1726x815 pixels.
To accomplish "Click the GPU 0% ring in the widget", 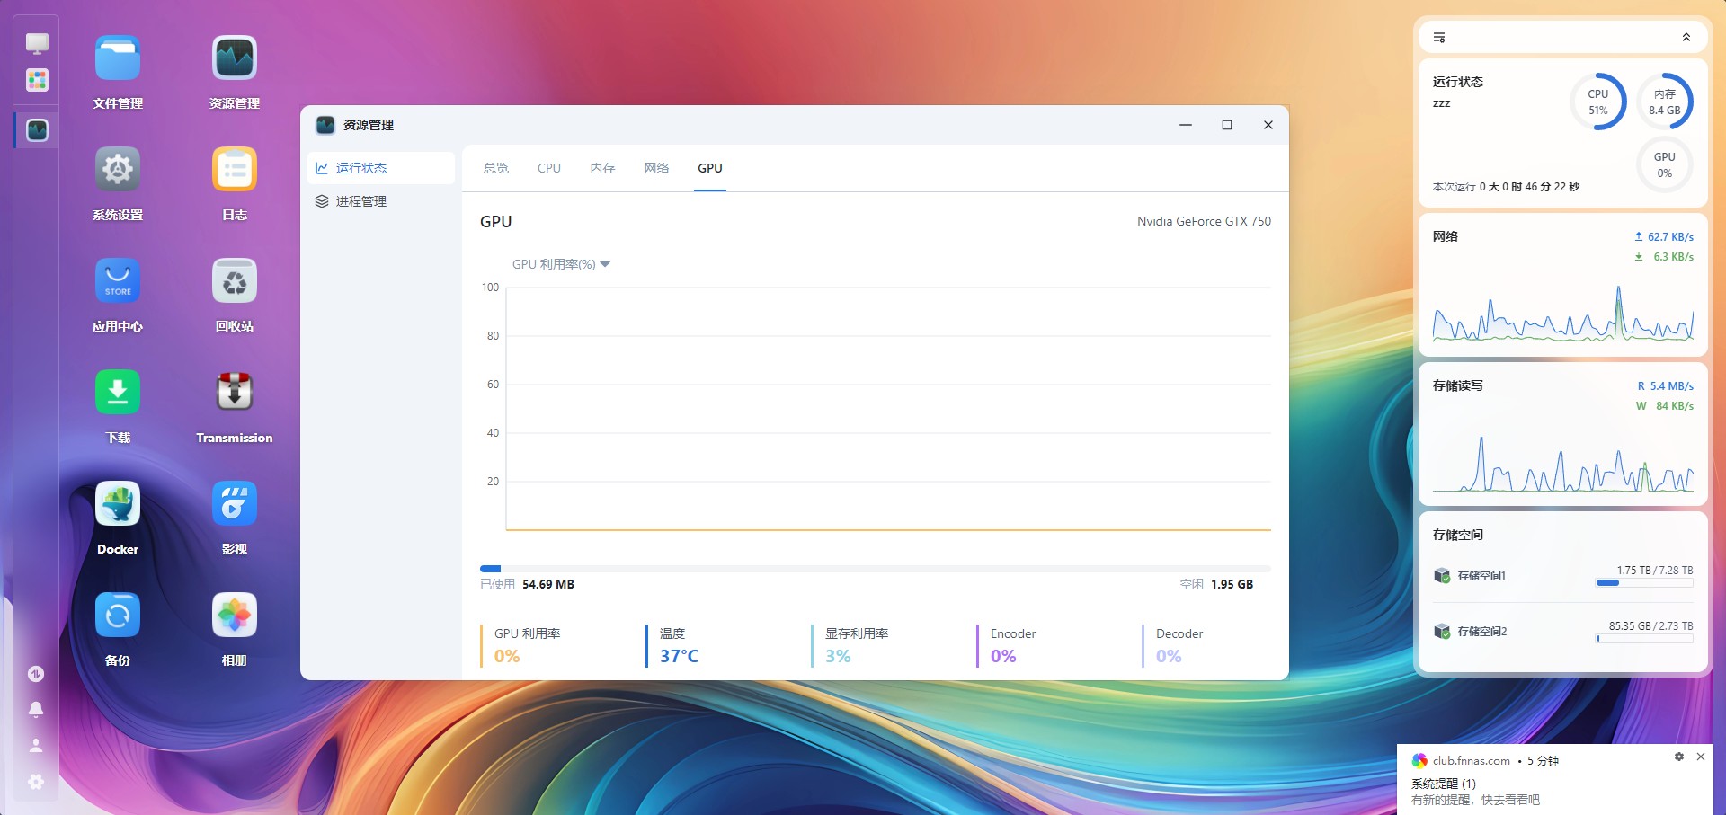I will [x=1665, y=164].
